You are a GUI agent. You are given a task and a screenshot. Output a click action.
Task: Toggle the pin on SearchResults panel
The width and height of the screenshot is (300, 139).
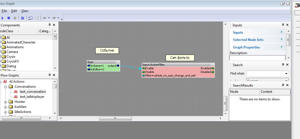click(x=283, y=85)
